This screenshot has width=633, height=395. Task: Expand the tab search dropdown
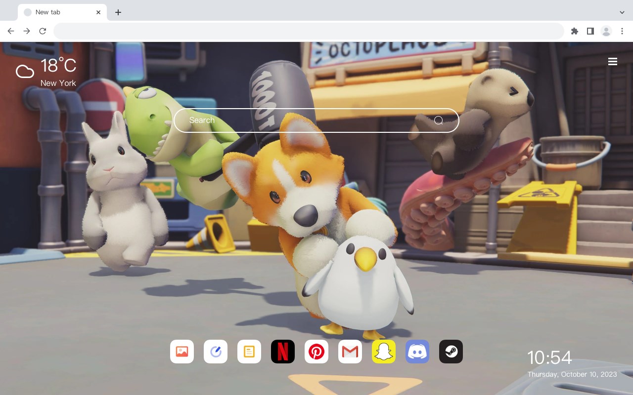coord(622,12)
